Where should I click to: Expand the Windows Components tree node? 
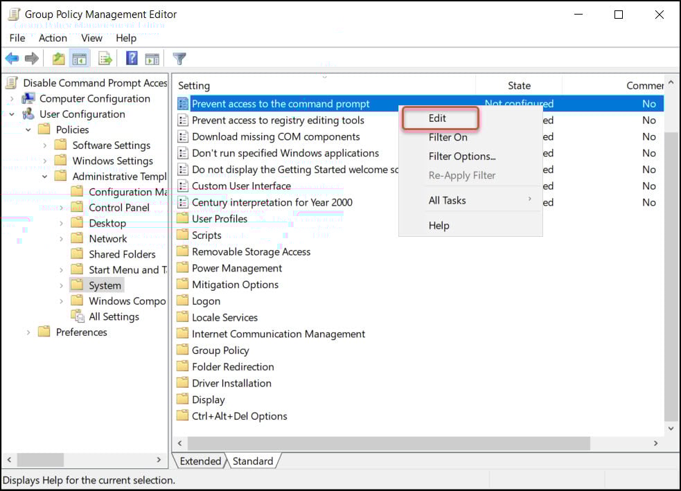pos(61,301)
